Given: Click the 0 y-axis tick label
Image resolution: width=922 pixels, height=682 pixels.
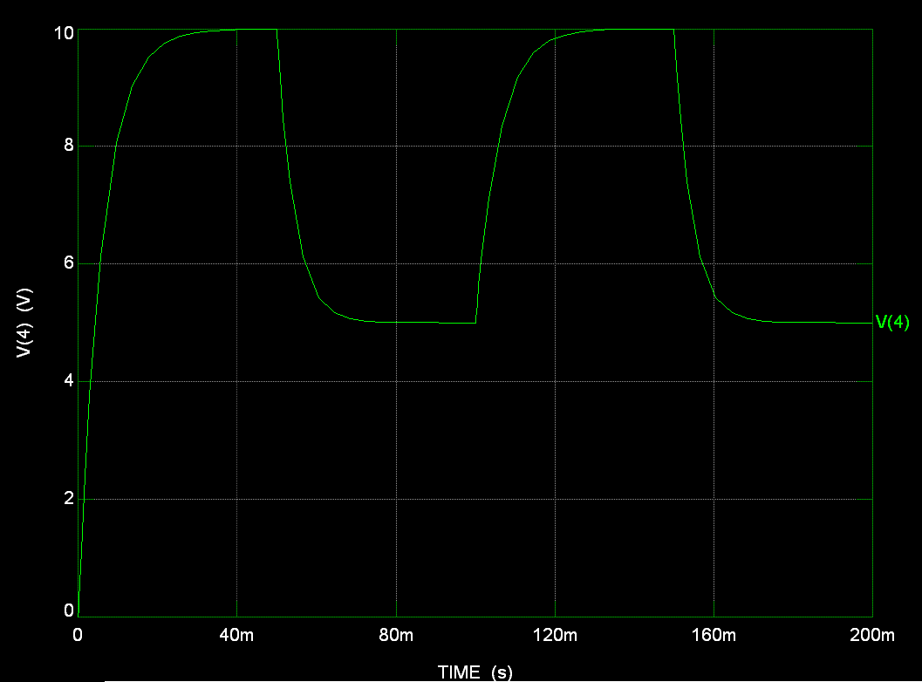Looking at the screenshot, I should tap(69, 610).
